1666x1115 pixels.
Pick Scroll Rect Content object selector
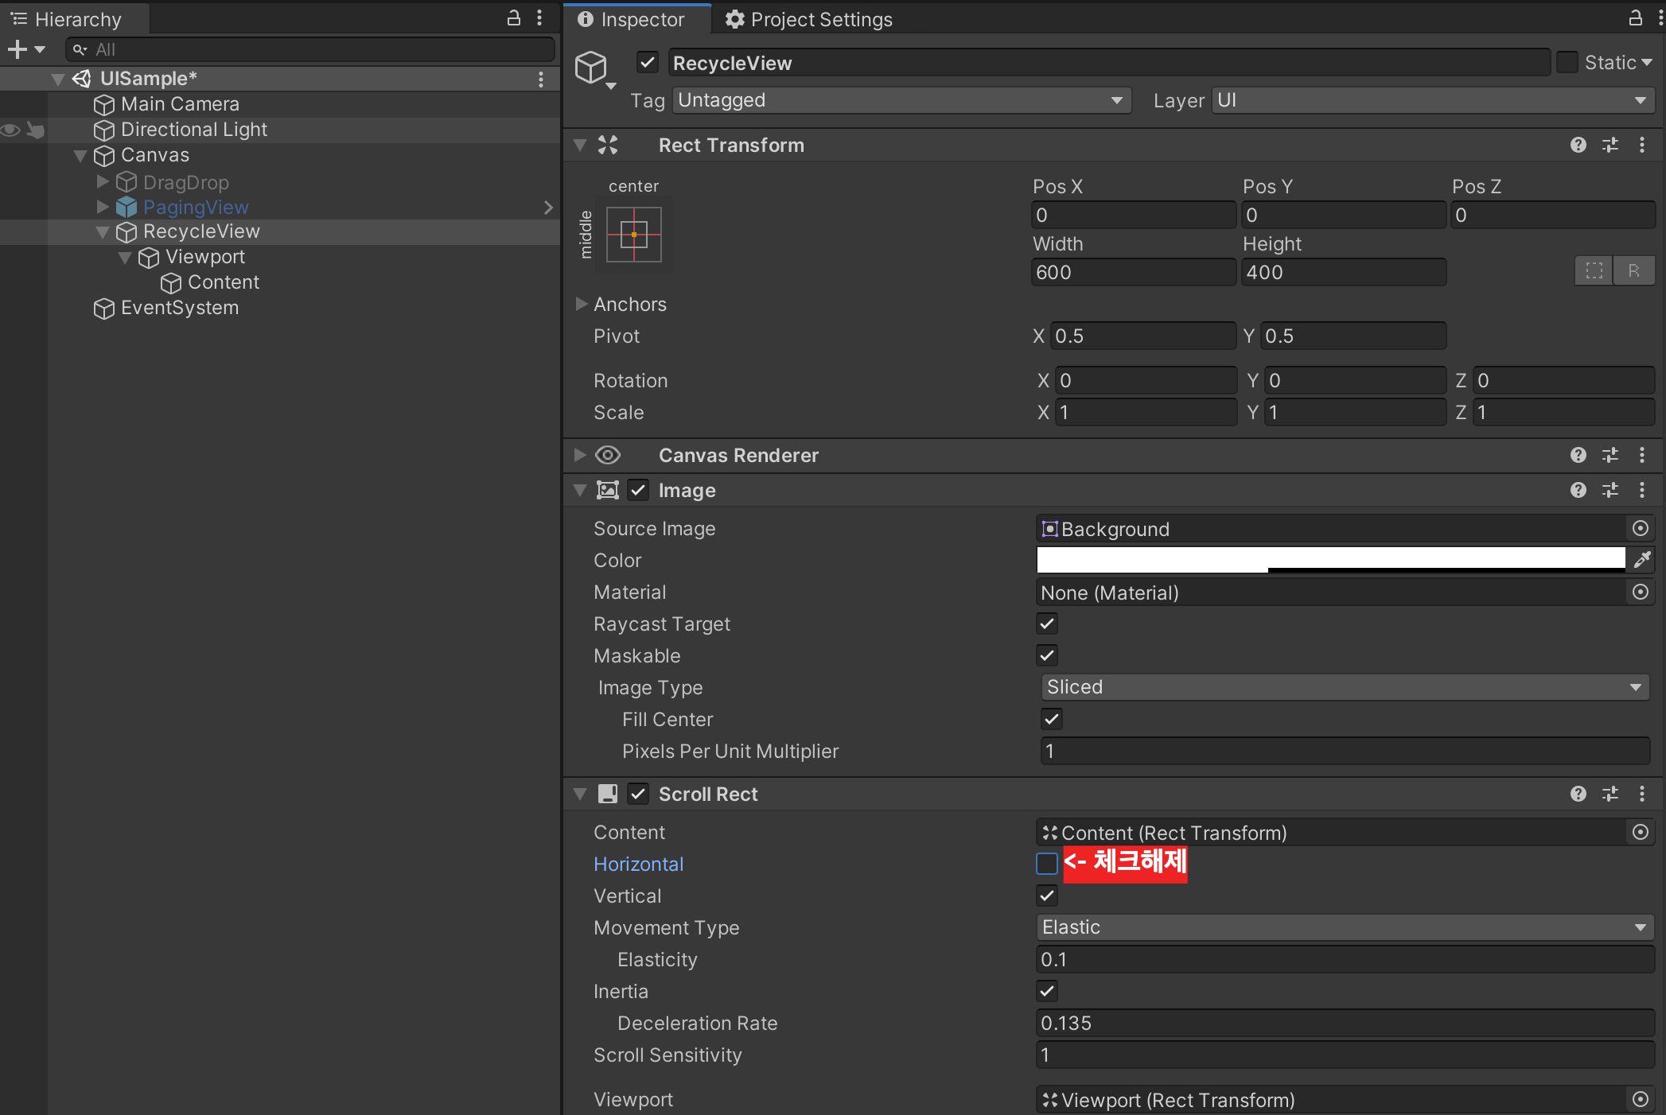pyautogui.click(x=1641, y=833)
